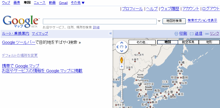Click the 送信 link
This screenshot has height=108, width=220.
click(x=198, y=33)
